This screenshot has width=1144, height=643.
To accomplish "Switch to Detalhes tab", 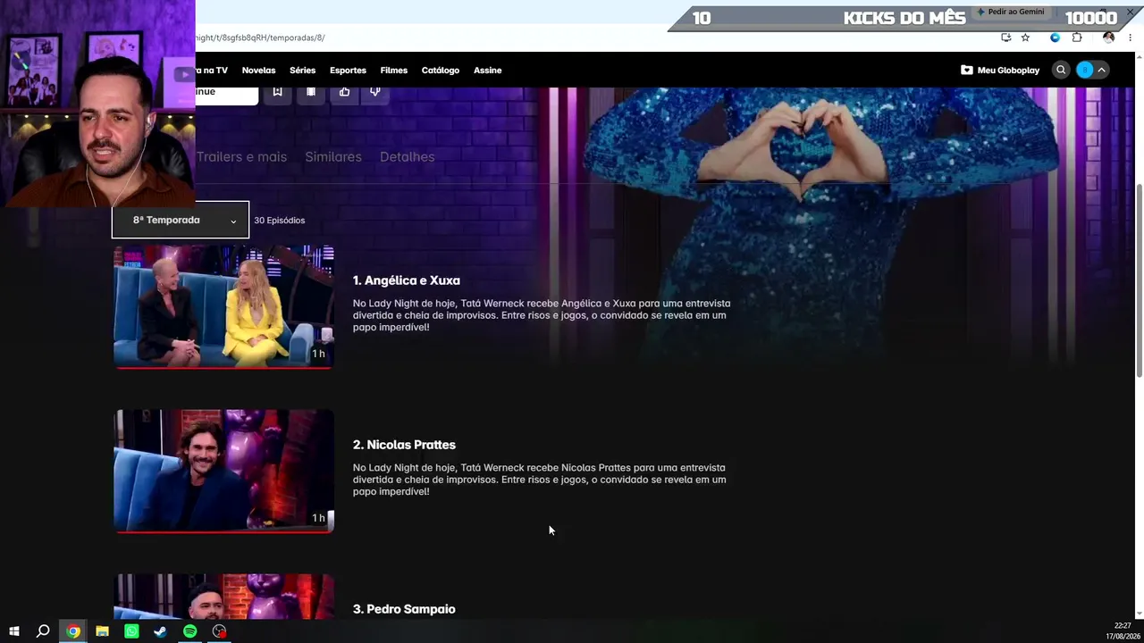I will [407, 156].
